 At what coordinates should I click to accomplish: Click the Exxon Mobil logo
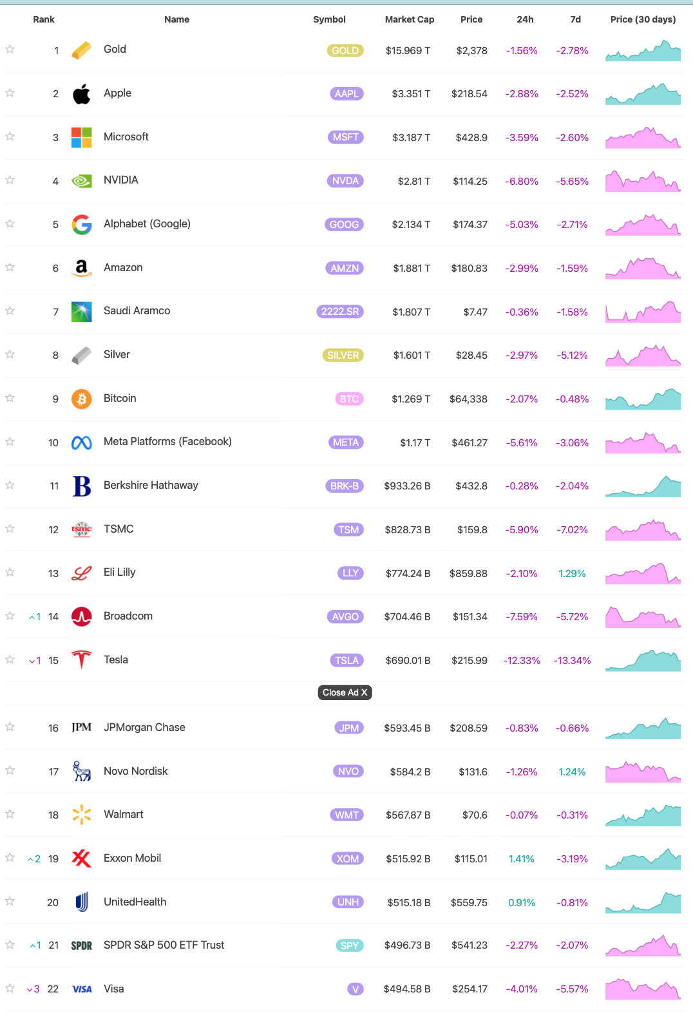(81, 858)
